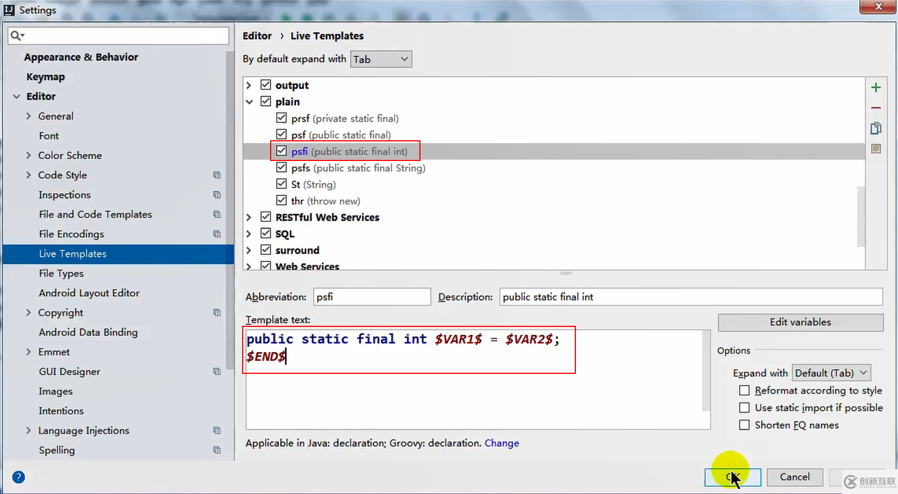Expand the Color Scheme node
Image resolution: width=898 pixels, height=494 pixels.
29,155
